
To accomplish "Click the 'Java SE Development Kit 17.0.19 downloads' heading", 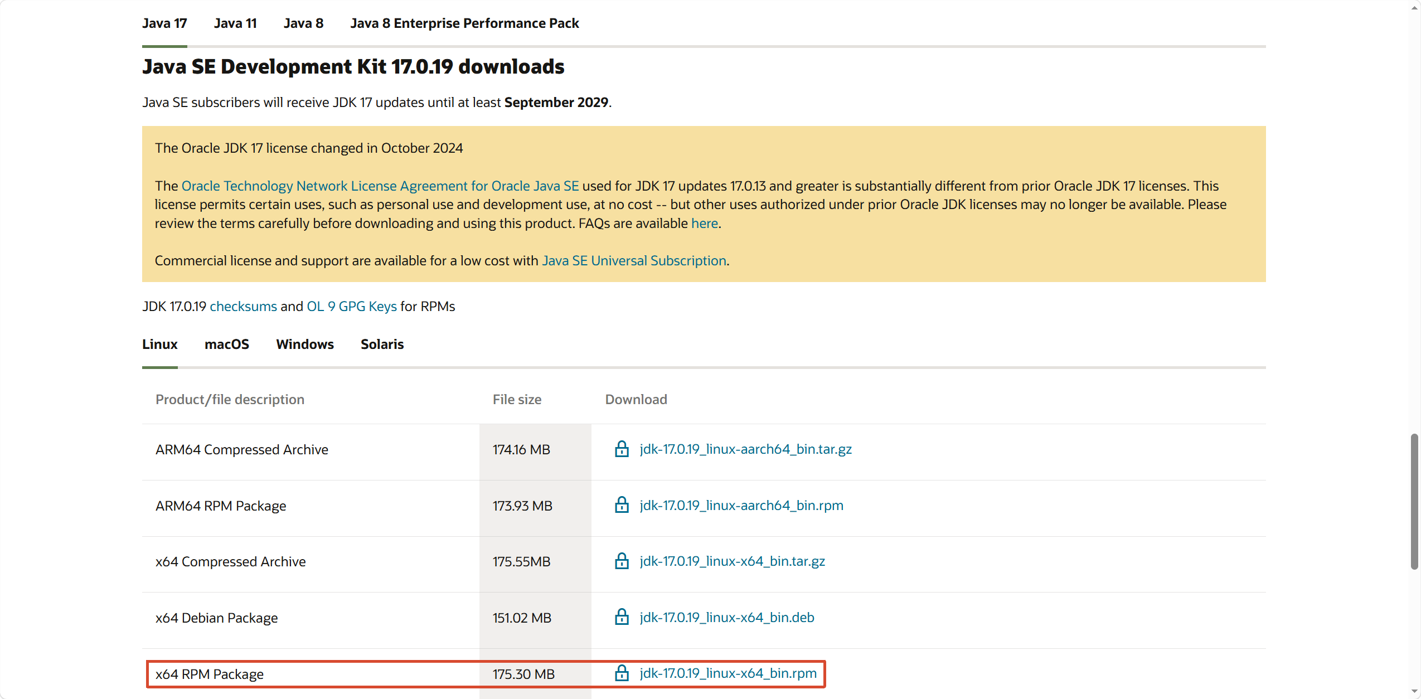I will [353, 67].
